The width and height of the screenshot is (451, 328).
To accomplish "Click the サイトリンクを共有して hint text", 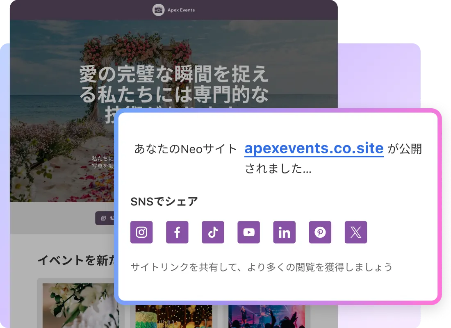I will 262,267.
